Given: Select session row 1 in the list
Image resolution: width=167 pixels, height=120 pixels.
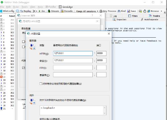Looking at the screenshot, I should pos(7,20).
